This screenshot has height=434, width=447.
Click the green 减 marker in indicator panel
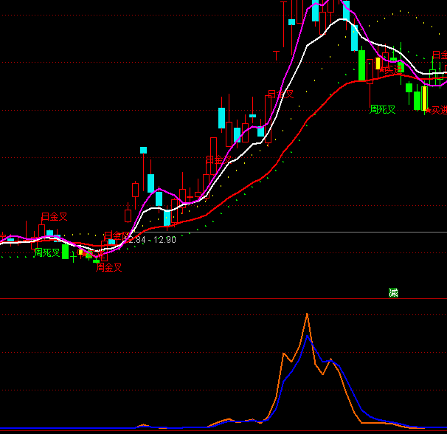click(x=393, y=293)
